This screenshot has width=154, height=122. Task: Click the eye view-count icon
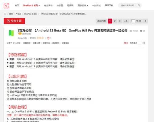coord(131,31)
